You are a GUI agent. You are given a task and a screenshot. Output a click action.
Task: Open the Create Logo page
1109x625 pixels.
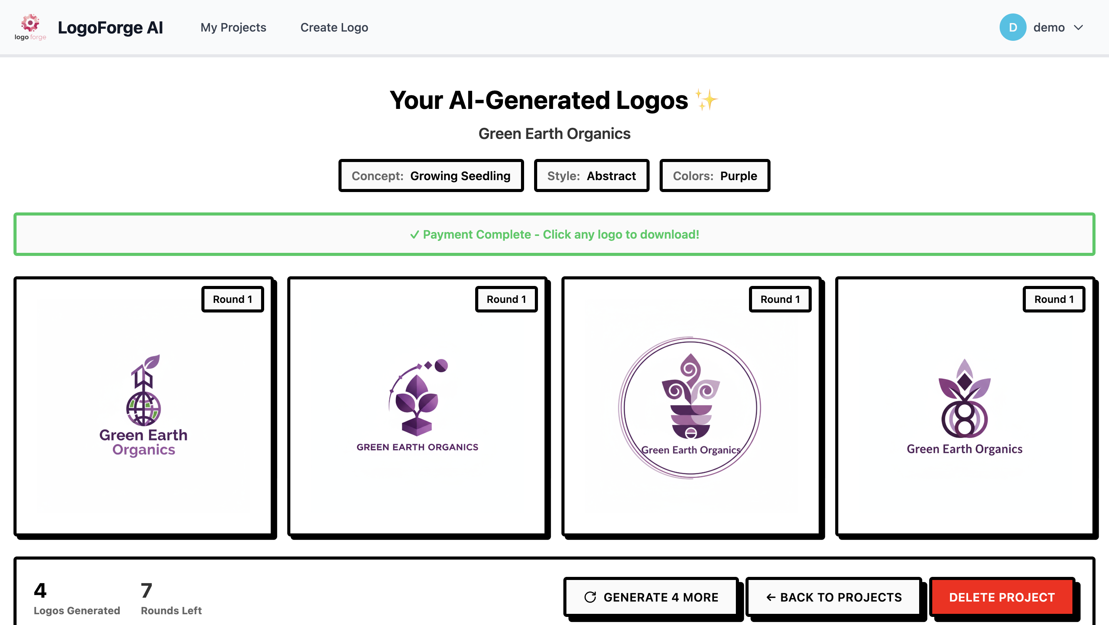coord(334,27)
